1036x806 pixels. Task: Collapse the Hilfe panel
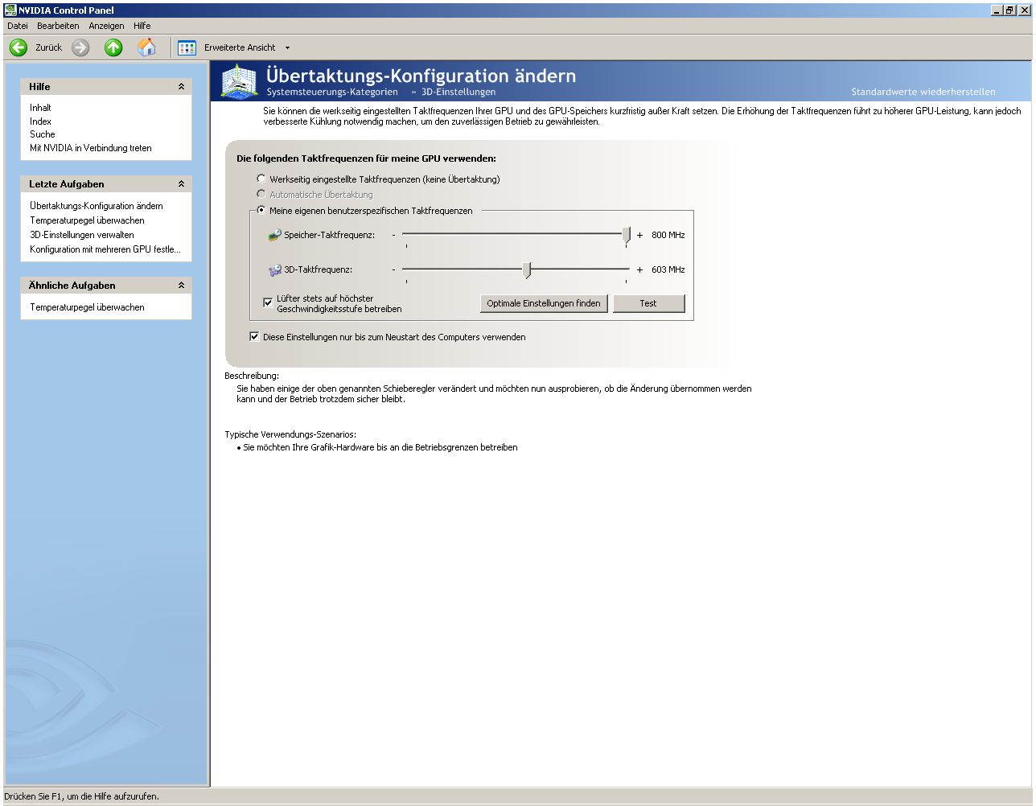181,87
